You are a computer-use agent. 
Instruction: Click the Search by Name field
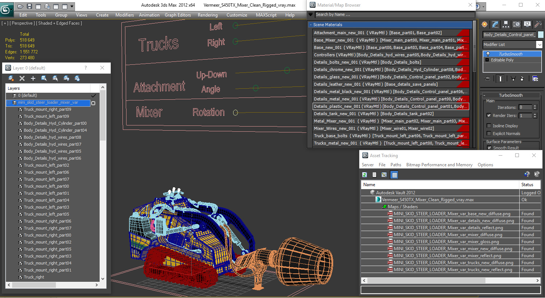pyautogui.click(x=395, y=15)
